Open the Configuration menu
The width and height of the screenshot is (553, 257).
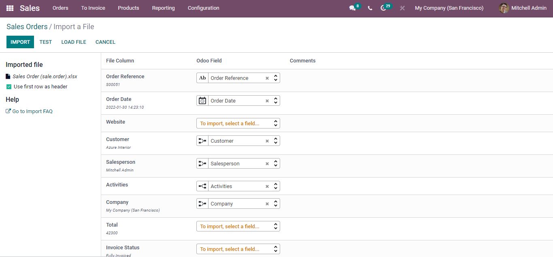(x=203, y=8)
